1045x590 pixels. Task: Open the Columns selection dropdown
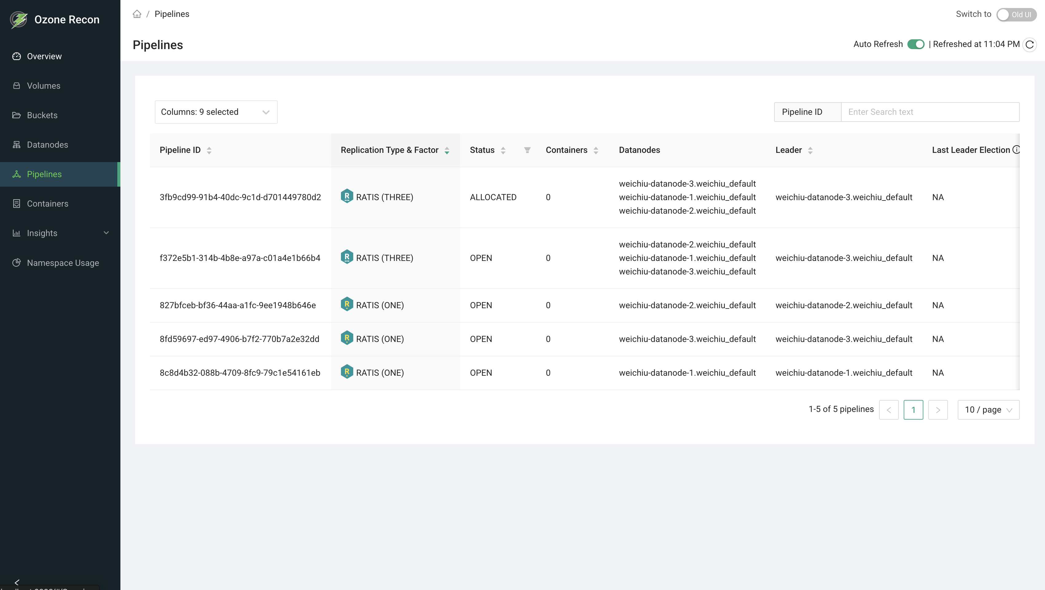pyautogui.click(x=216, y=112)
